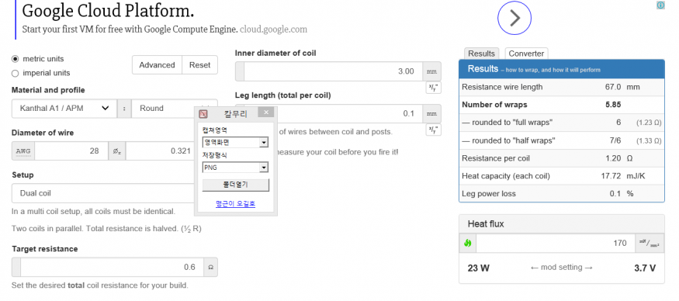Open the 저장형식 combo box showing PNG
The image size is (679, 301).
point(235,167)
